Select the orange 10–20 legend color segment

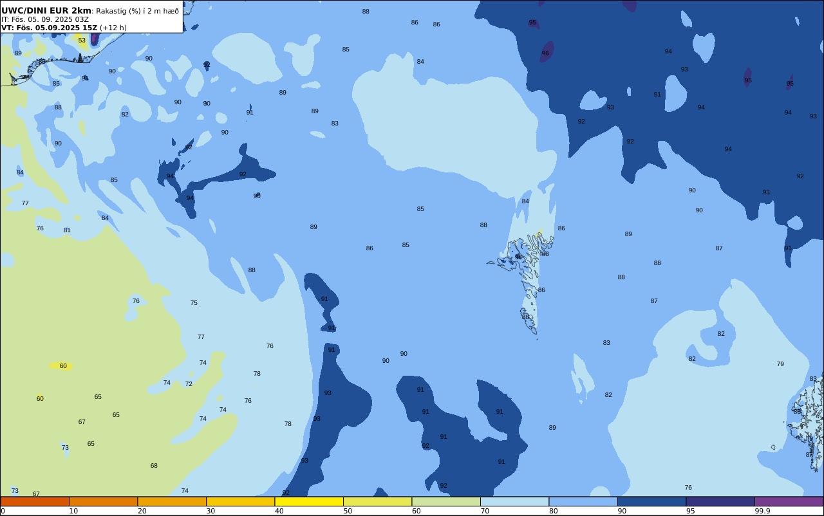[x=103, y=501]
